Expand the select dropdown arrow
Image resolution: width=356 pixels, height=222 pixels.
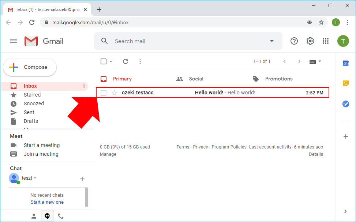pyautogui.click(x=111, y=61)
